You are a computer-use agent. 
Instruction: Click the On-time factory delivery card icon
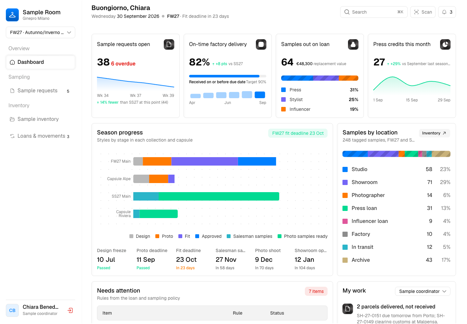(x=261, y=44)
